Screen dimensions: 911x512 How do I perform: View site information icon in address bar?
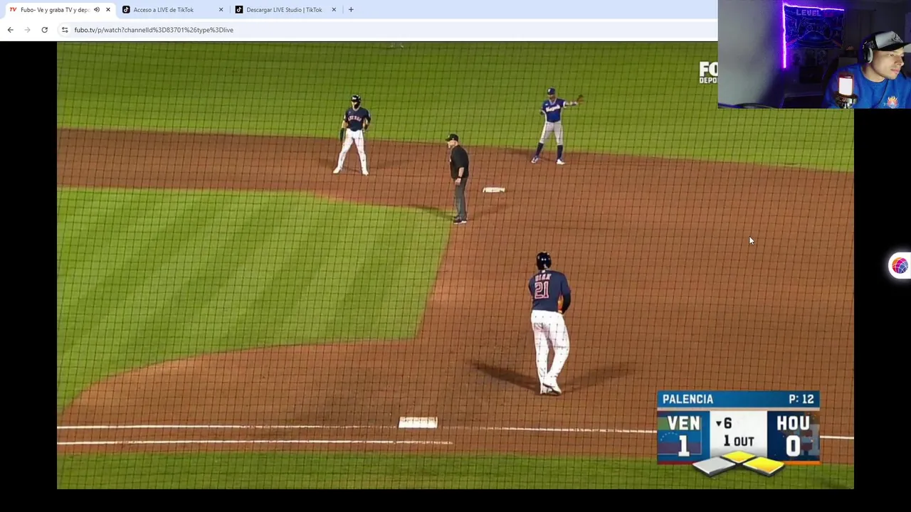pos(65,30)
